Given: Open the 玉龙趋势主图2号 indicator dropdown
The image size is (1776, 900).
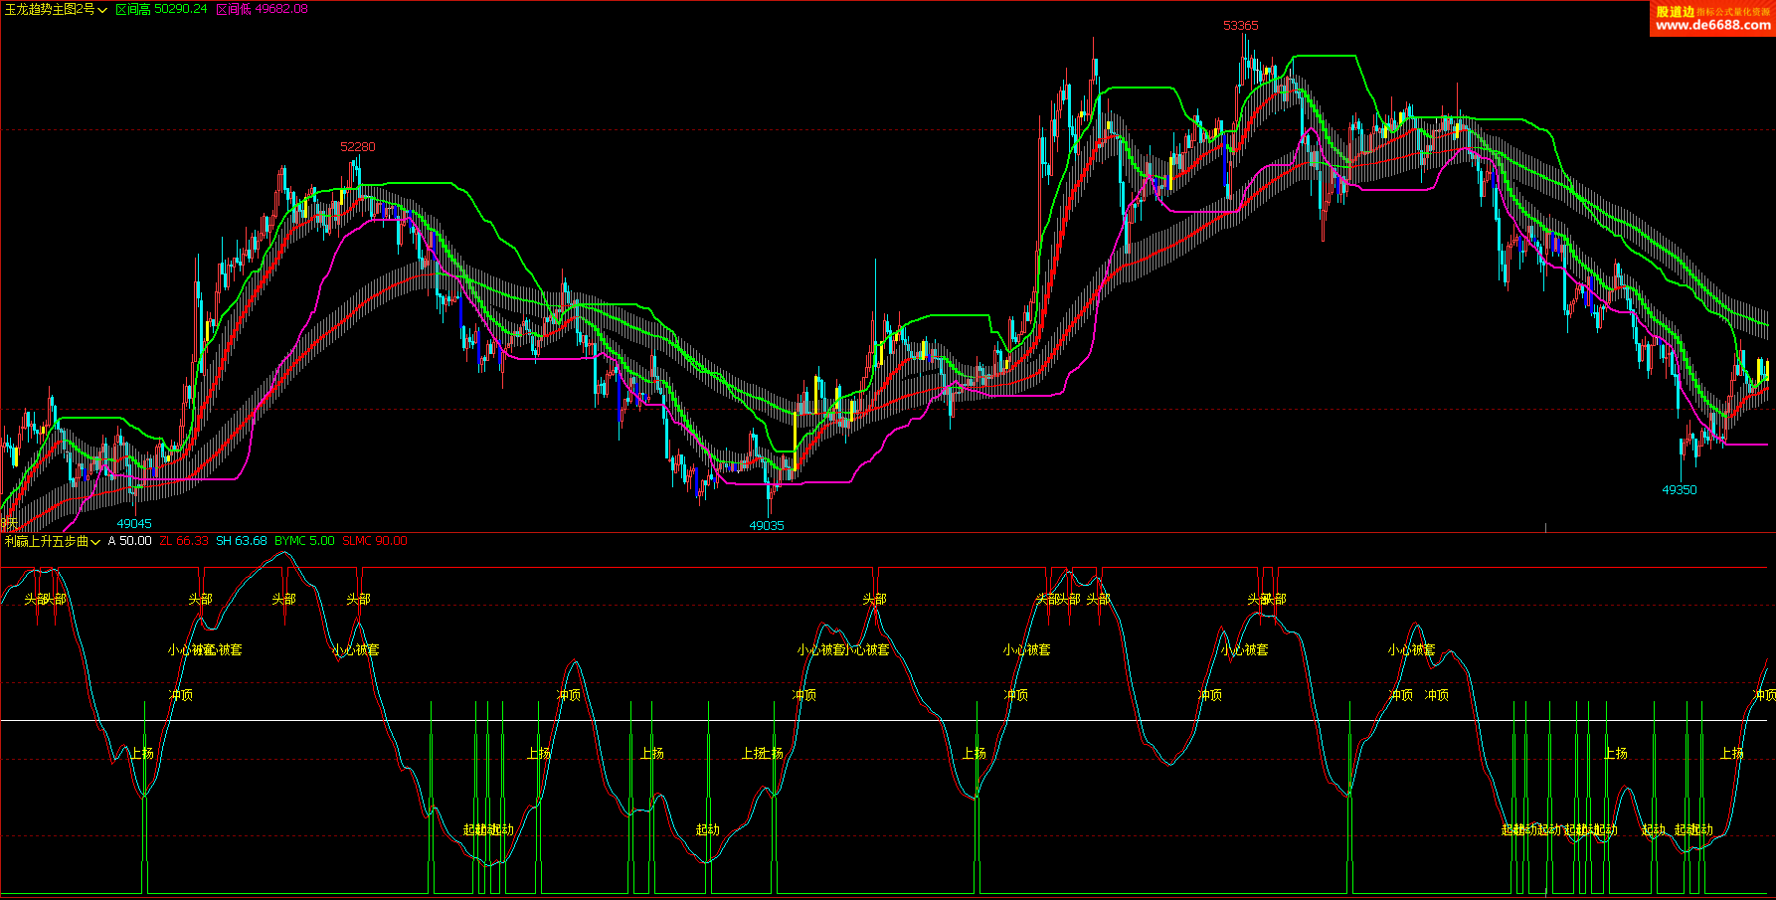Looking at the screenshot, I should [56, 9].
